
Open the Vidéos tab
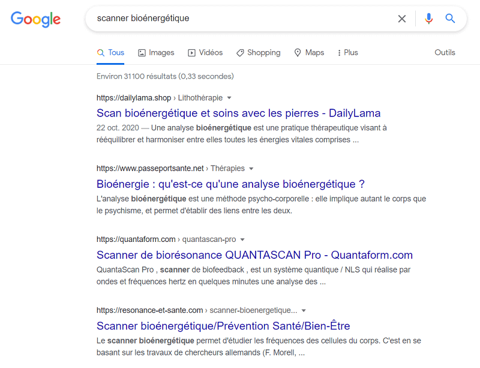pyautogui.click(x=205, y=53)
